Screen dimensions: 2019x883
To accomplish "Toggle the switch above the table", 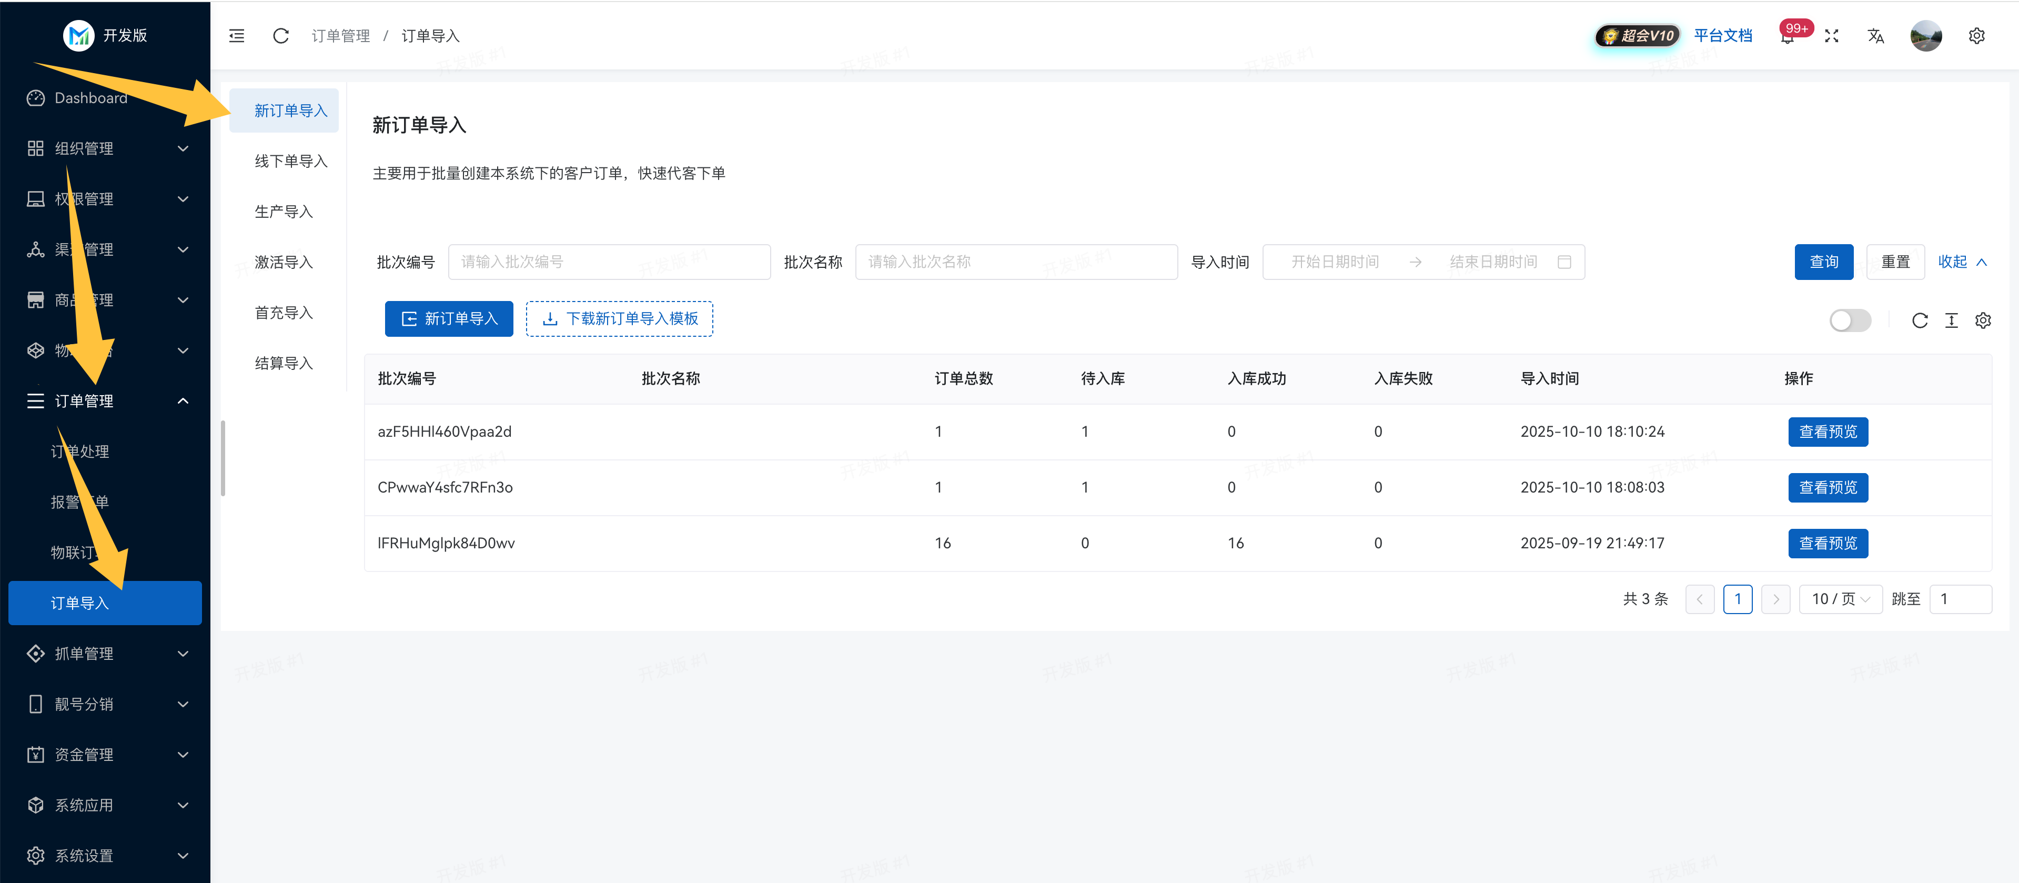I will pos(1850,320).
